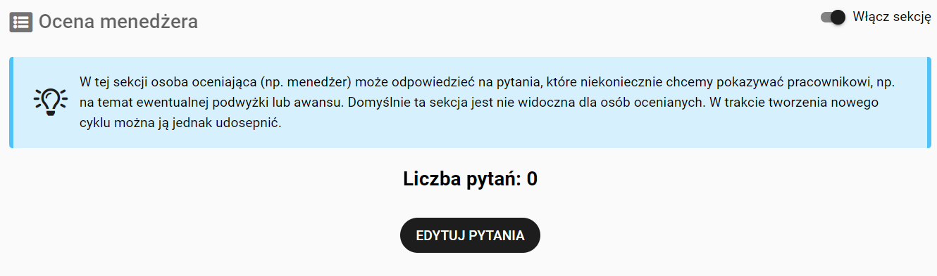Click the zero in the question count

(532, 179)
